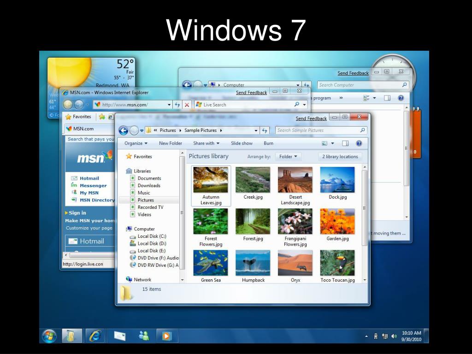
Task: Select Autumn Leaves.jpg thumbnail
Action: (211, 180)
